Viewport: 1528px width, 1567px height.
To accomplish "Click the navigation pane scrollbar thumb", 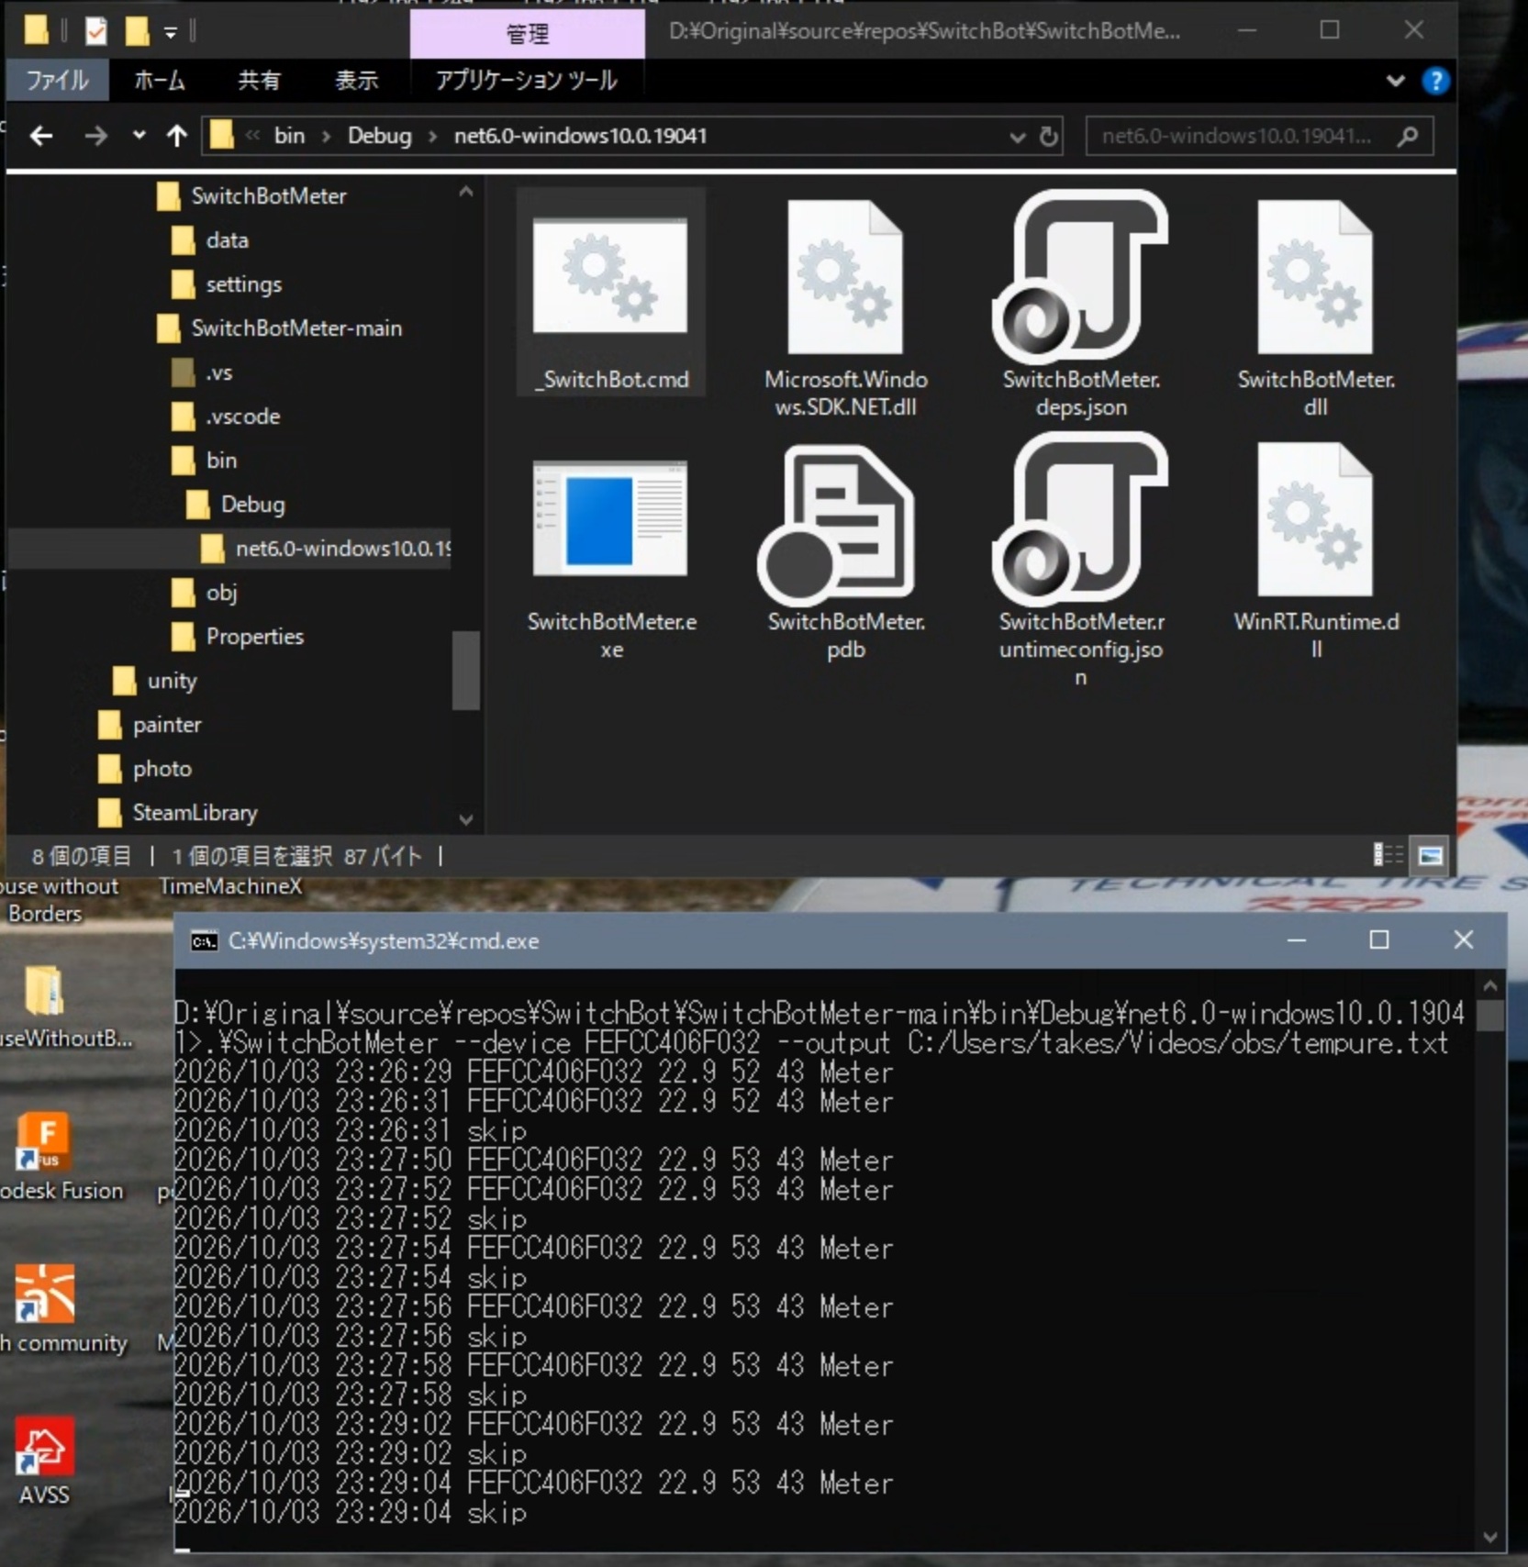I will pyautogui.click(x=465, y=670).
